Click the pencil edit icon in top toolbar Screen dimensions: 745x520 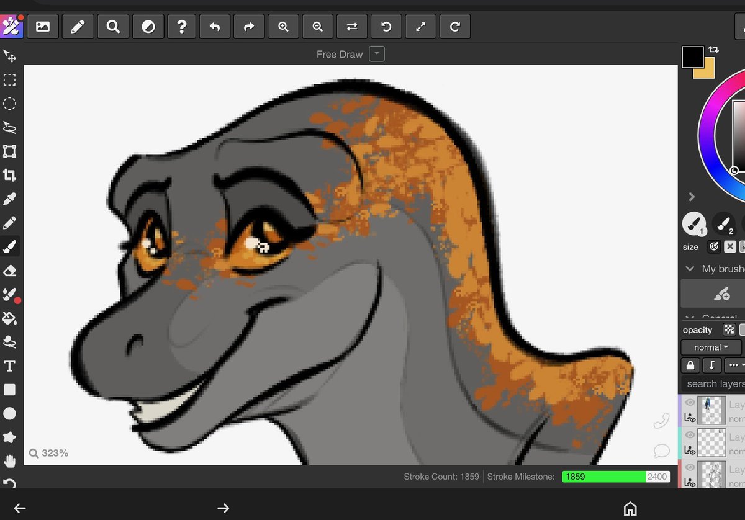tap(78, 27)
